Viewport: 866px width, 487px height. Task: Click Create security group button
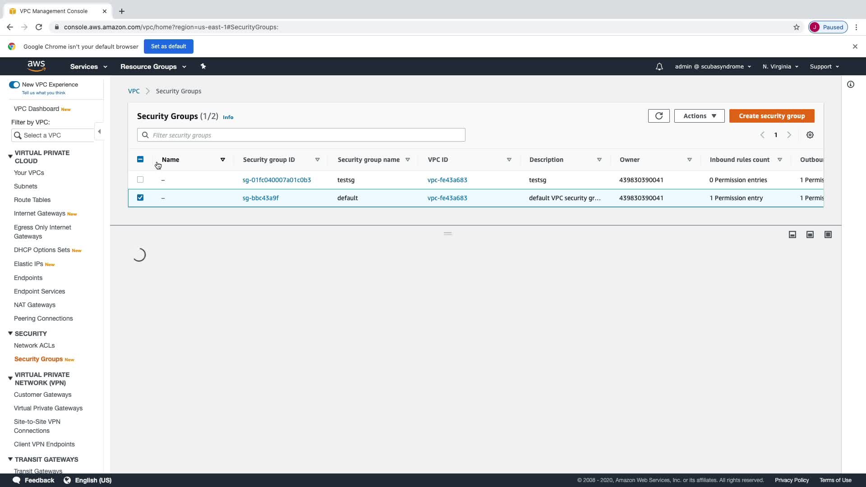(771, 116)
